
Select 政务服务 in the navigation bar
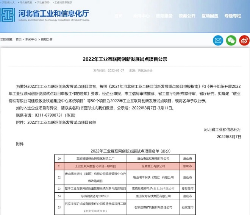tap(164, 16)
